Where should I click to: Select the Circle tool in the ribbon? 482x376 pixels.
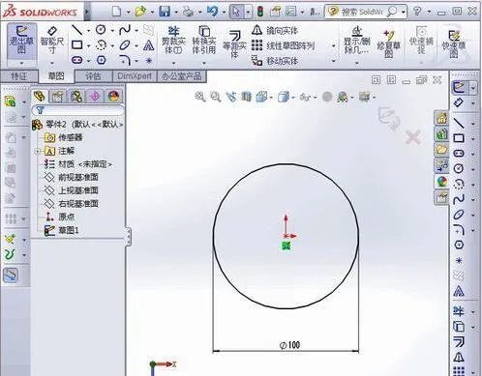pyautogui.click(x=101, y=30)
